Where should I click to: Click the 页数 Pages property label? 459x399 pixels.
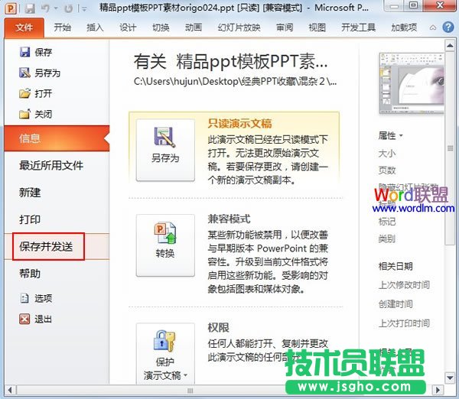[387, 170]
